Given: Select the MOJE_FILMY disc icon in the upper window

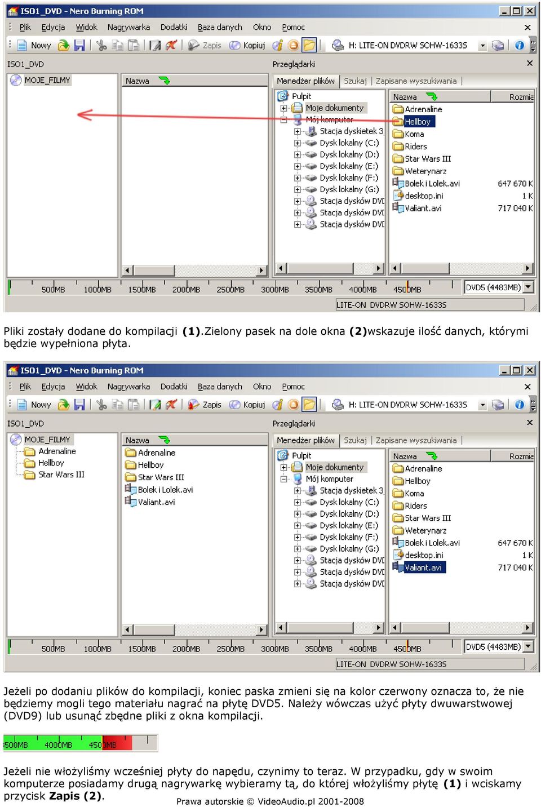Looking at the screenshot, I should [16, 81].
